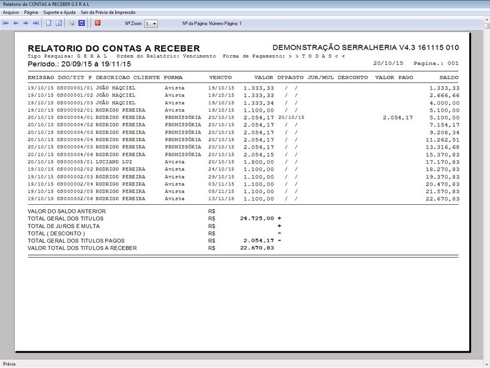Expand the zoom selector arrow
490x368 pixels.
click(154, 23)
